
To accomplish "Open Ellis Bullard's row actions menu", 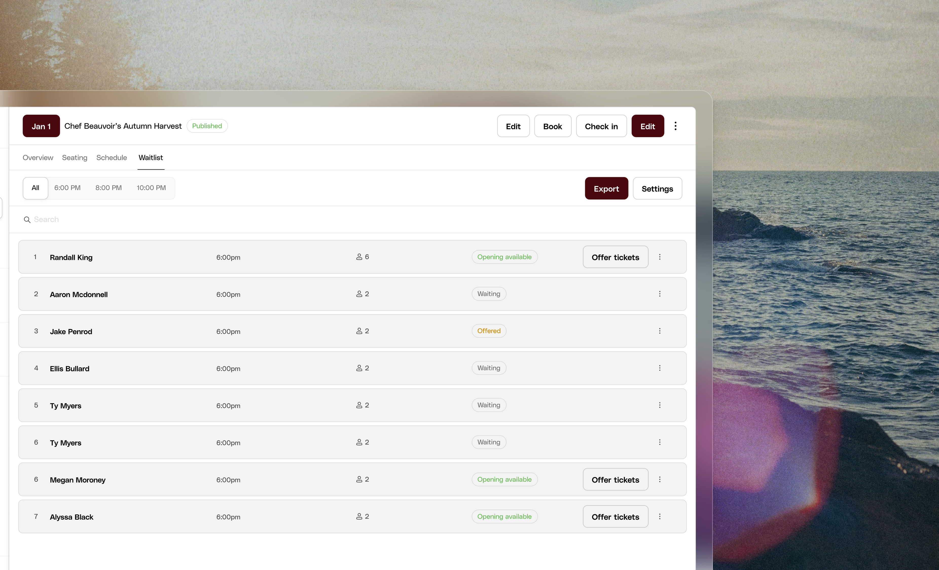I will click(660, 368).
